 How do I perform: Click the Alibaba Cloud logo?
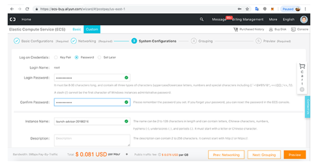[13, 19]
